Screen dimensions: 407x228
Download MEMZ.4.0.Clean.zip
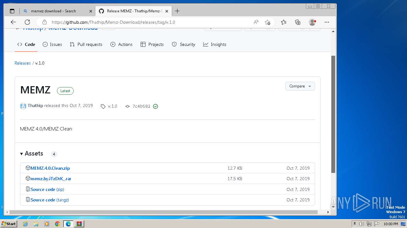click(x=50, y=168)
